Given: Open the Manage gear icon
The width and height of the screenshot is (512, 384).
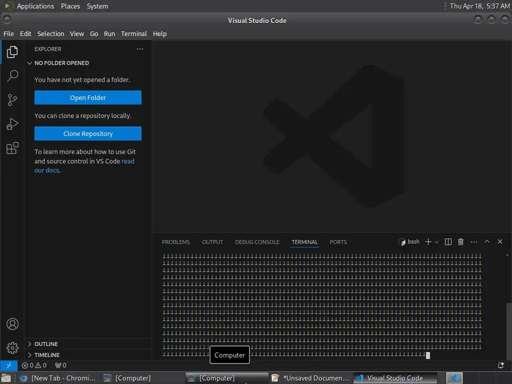Looking at the screenshot, I should [12, 348].
